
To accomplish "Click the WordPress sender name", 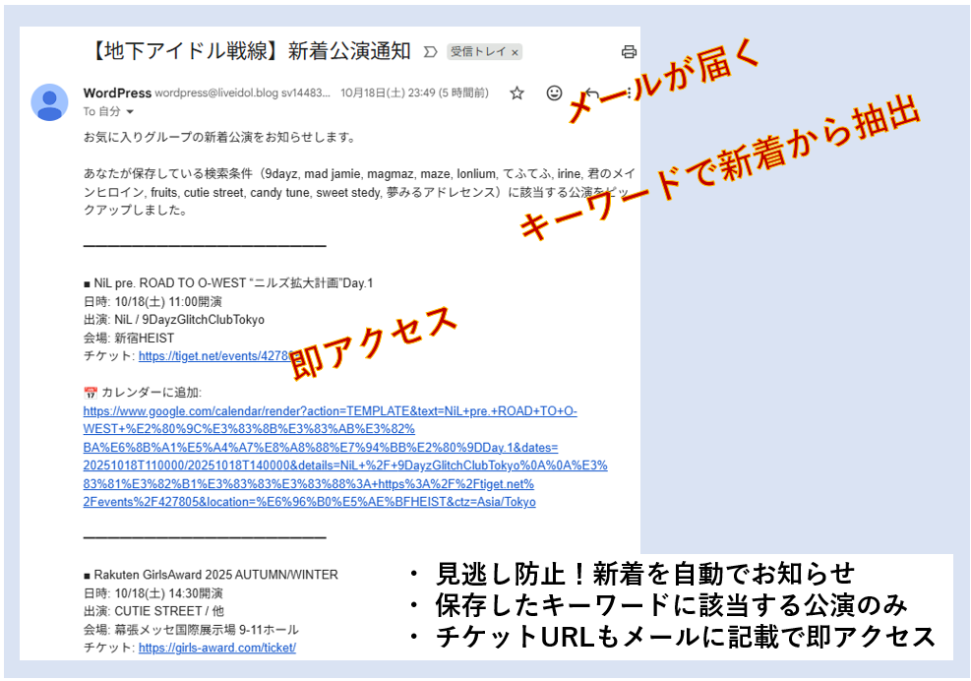I will click(117, 93).
